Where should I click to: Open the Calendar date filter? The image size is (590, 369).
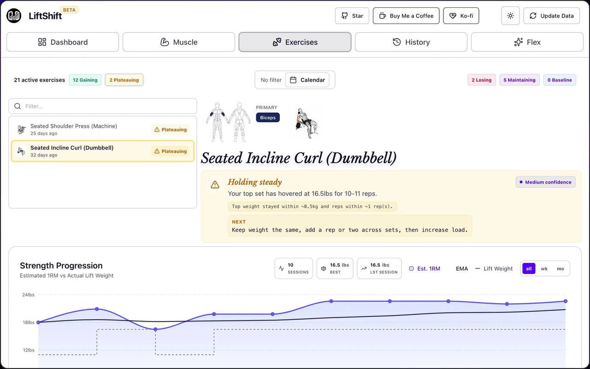click(x=307, y=80)
